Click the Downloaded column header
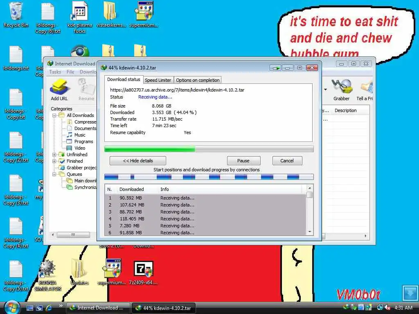Image resolution: width=419 pixels, height=314 pixels. coord(131,189)
